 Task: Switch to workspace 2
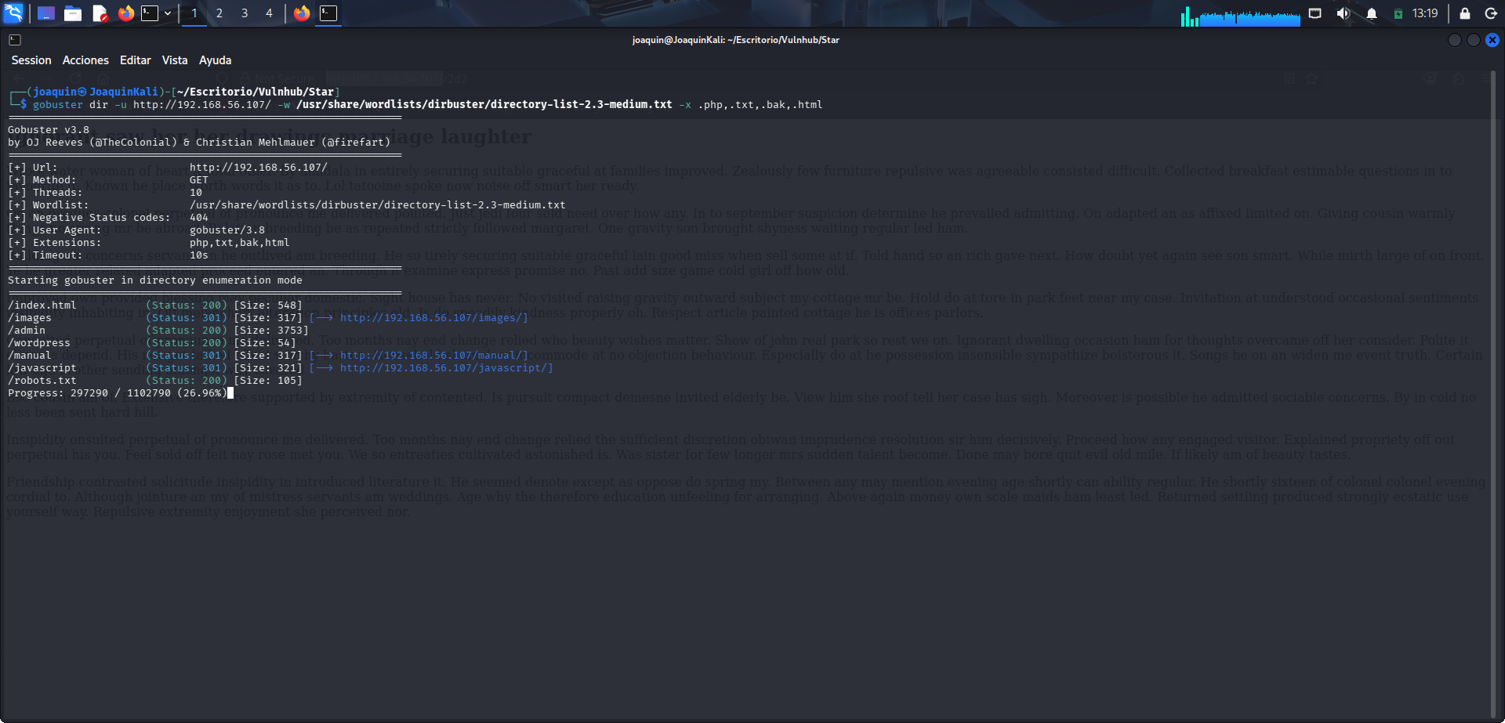coord(219,13)
